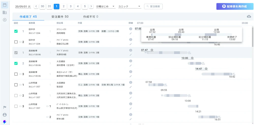Open info details for ステファニーハウス row
Screen dimensions: 254x125
[131, 29]
